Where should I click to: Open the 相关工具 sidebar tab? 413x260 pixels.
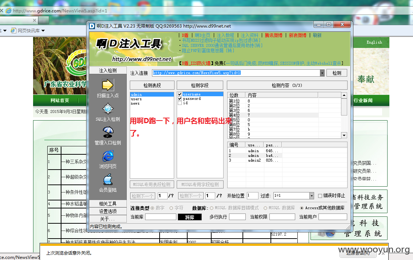point(108,204)
